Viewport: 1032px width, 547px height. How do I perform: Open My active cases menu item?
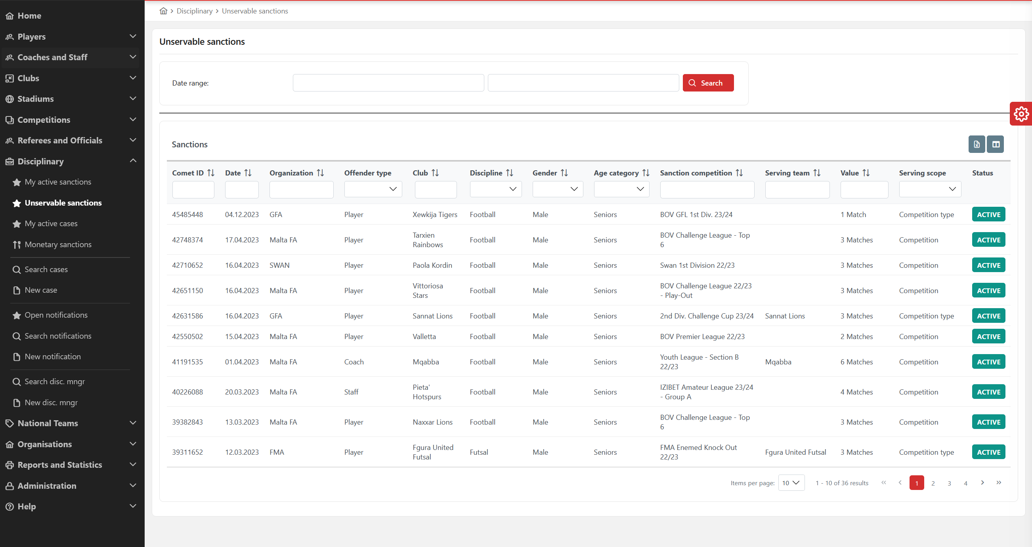pos(51,223)
